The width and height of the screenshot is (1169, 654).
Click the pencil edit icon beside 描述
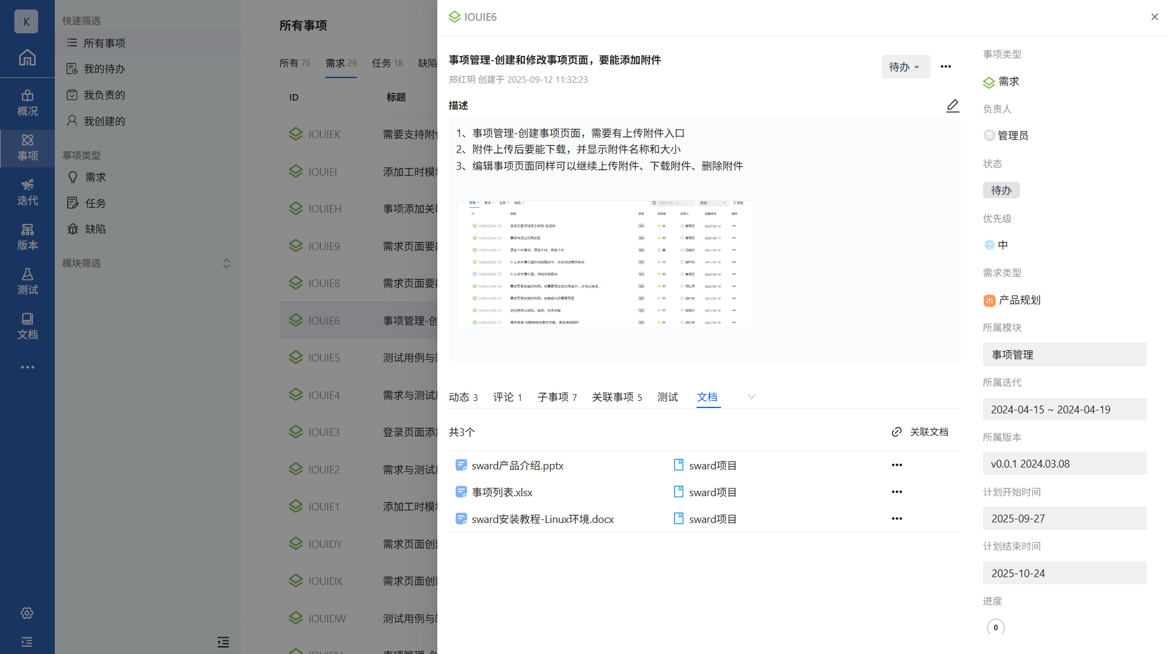tap(952, 106)
